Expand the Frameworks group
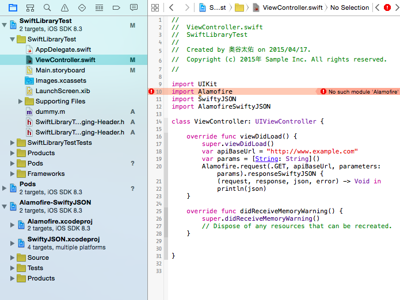The width and height of the screenshot is (400, 300). click(12, 174)
